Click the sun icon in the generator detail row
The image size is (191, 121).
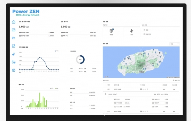106,94
